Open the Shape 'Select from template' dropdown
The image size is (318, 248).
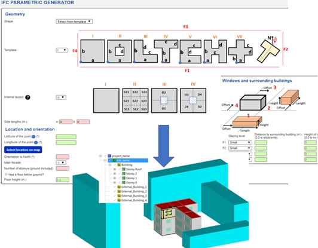74,22
